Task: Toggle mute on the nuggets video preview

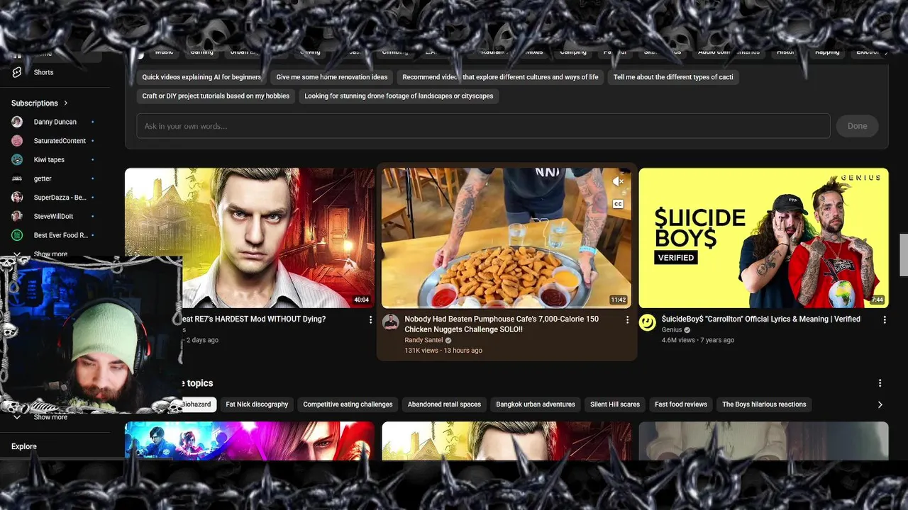Action: coord(618,182)
